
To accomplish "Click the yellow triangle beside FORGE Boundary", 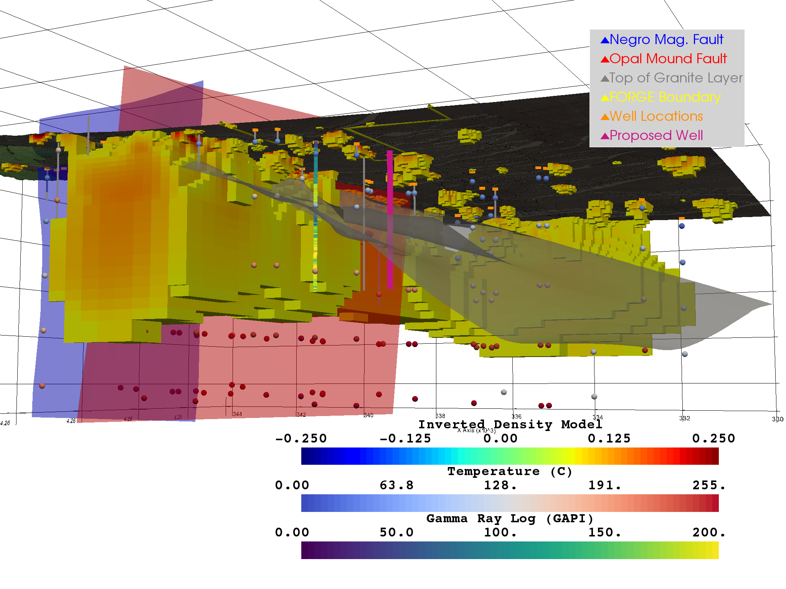I will (x=605, y=97).
